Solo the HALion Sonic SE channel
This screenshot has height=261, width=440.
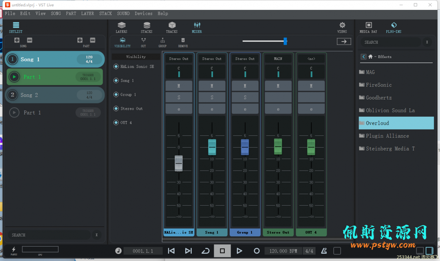point(179,97)
